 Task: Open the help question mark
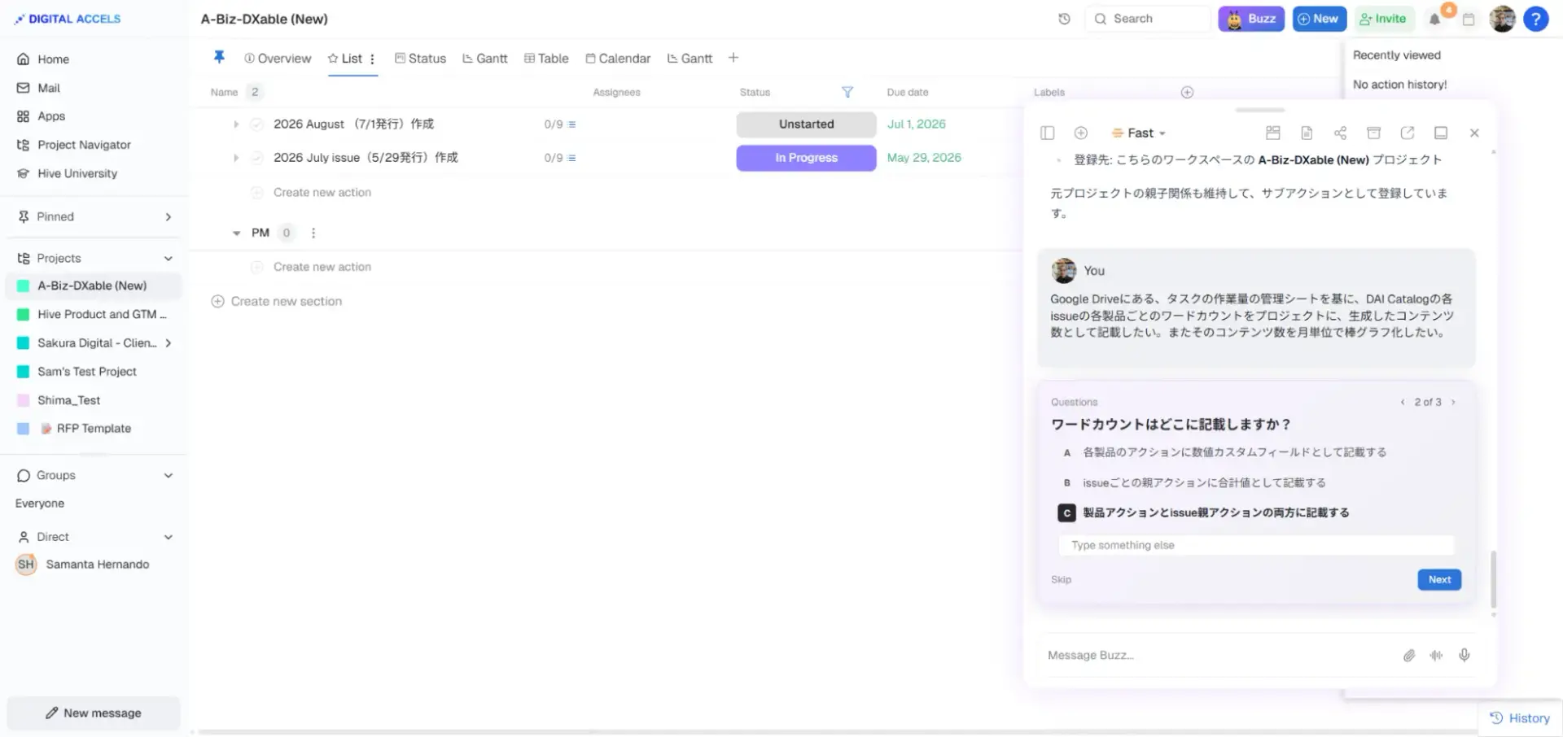click(x=1535, y=19)
